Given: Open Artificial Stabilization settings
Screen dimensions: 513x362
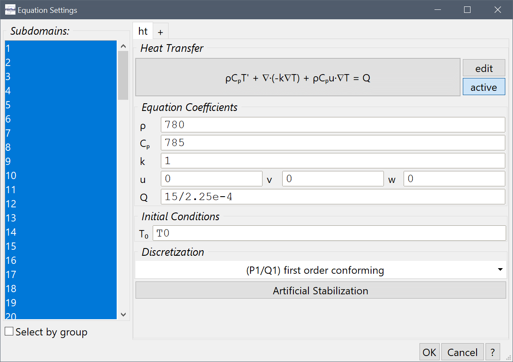Looking at the screenshot, I should (x=320, y=291).
